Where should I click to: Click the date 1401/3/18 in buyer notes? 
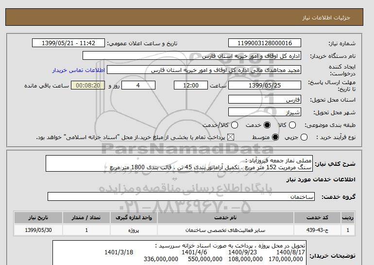119,252
